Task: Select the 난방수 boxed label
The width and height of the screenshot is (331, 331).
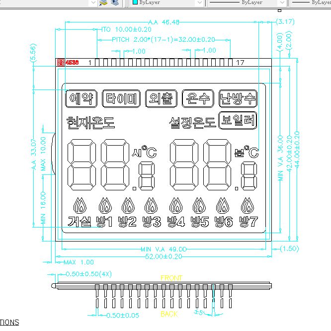Action: [x=238, y=98]
